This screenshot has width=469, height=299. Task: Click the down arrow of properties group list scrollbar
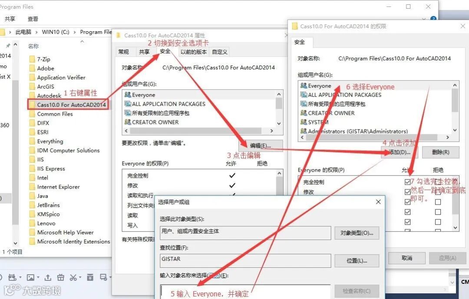279,123
